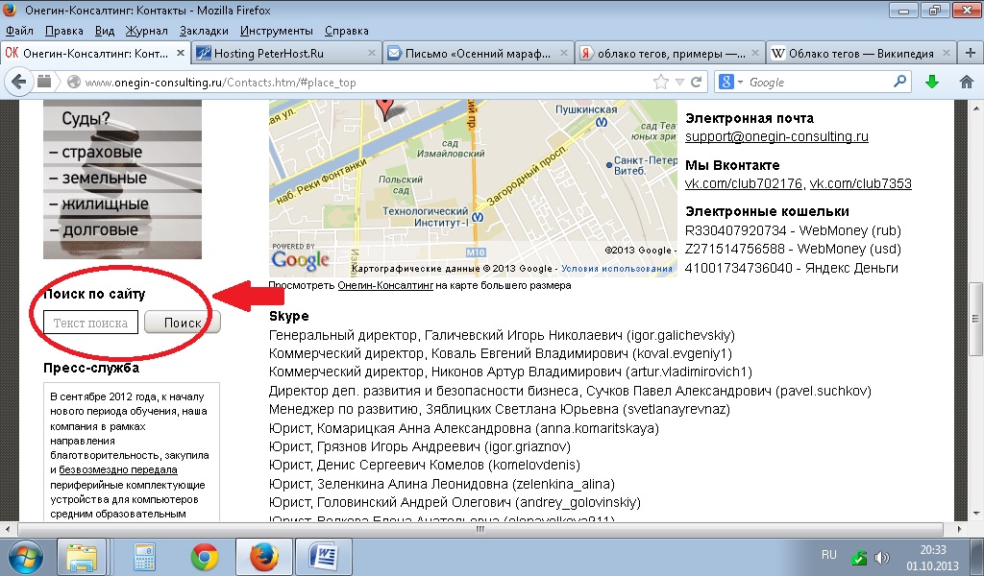
Task: Click the Текст поиска search field
Action: (90, 324)
